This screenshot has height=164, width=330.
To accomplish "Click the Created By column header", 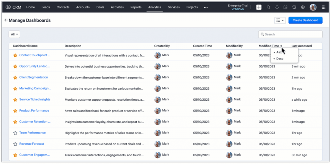I will coord(162,46).
